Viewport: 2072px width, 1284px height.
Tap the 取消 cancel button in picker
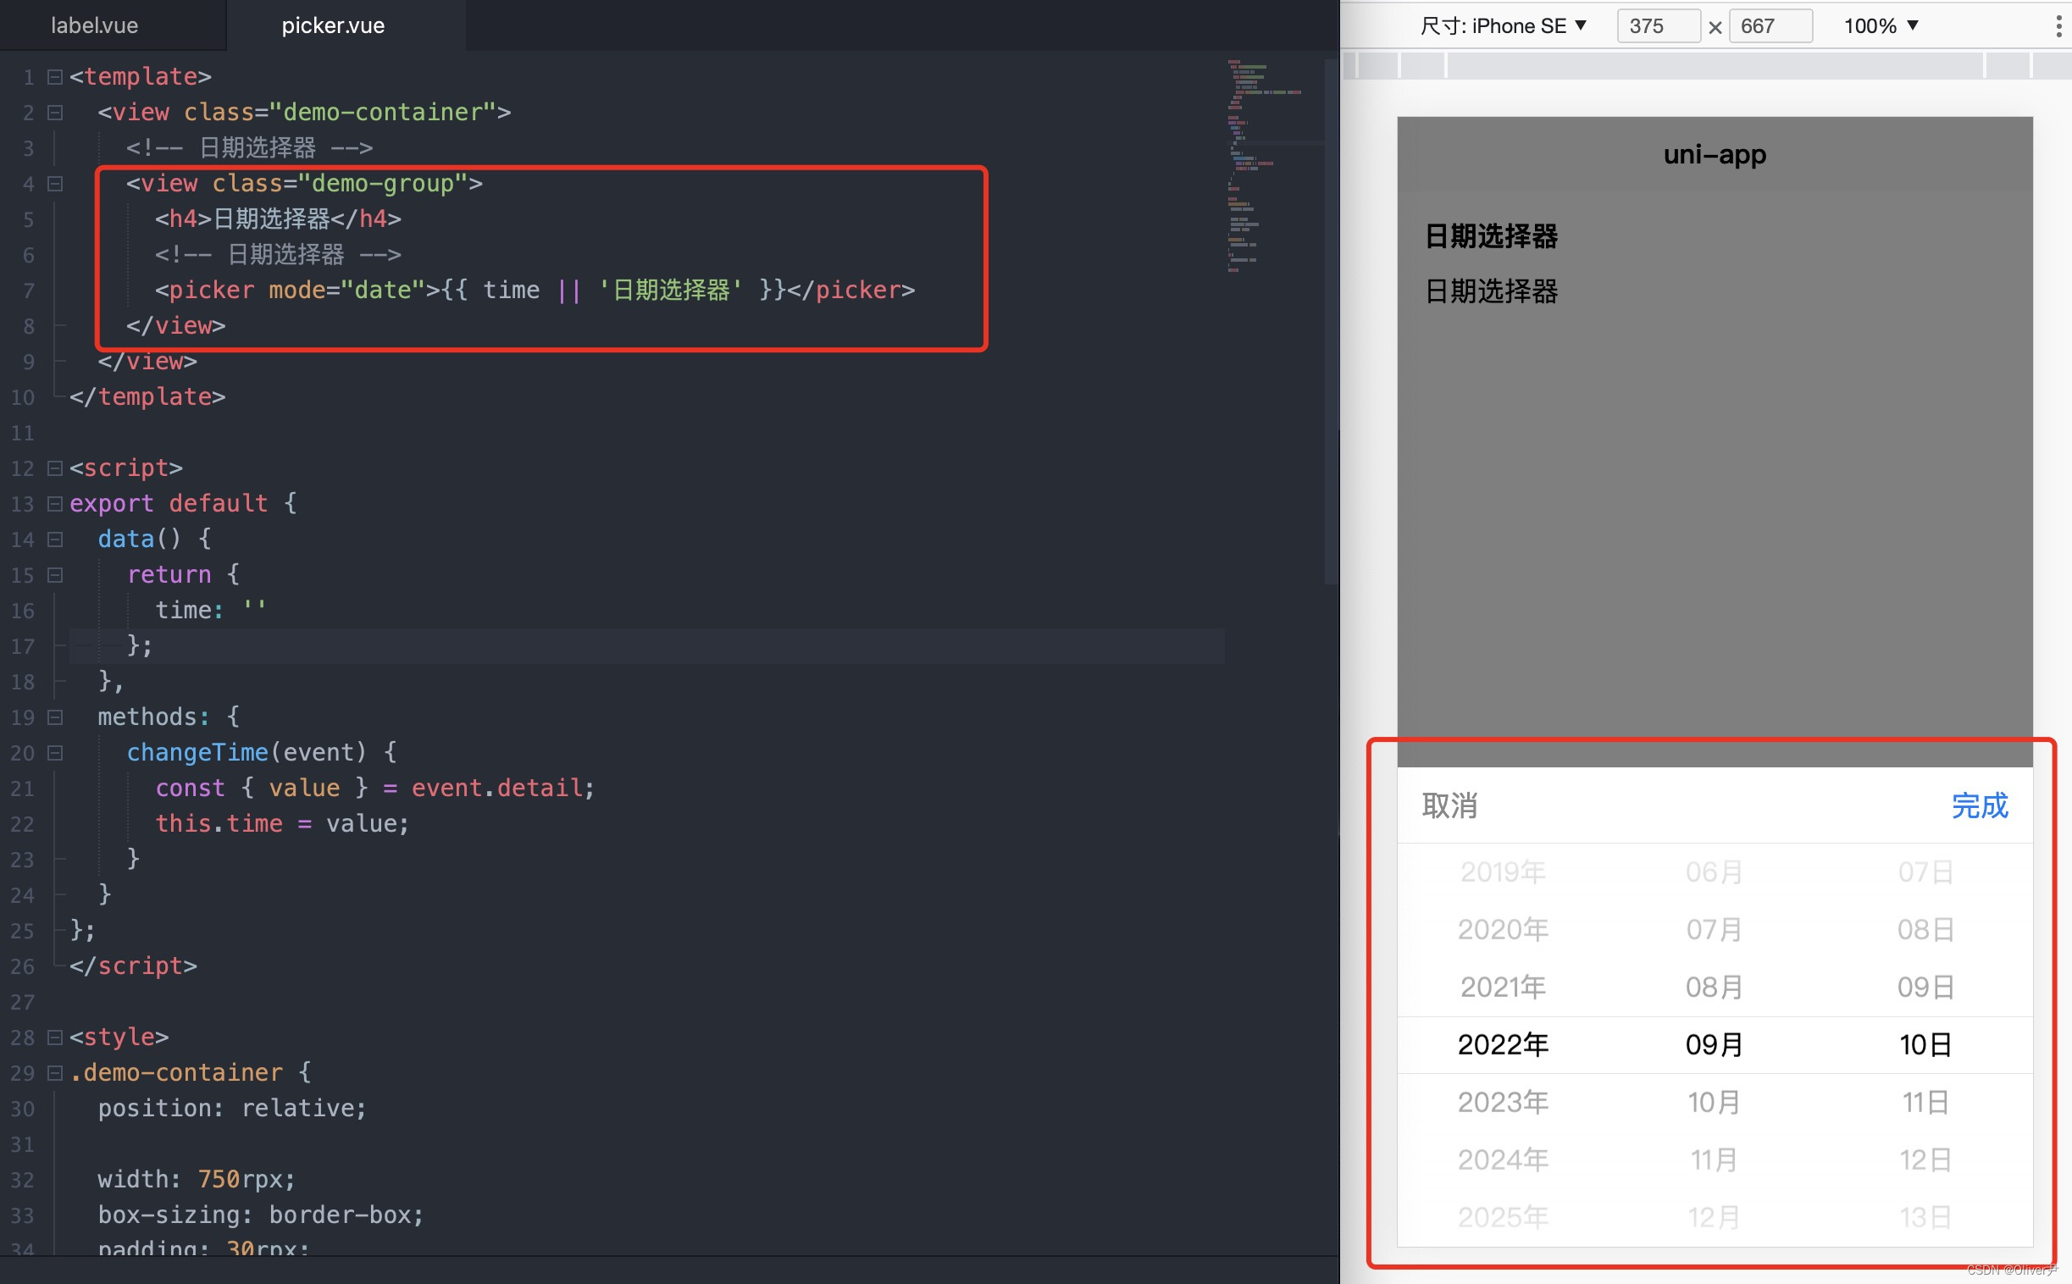click(x=1449, y=806)
